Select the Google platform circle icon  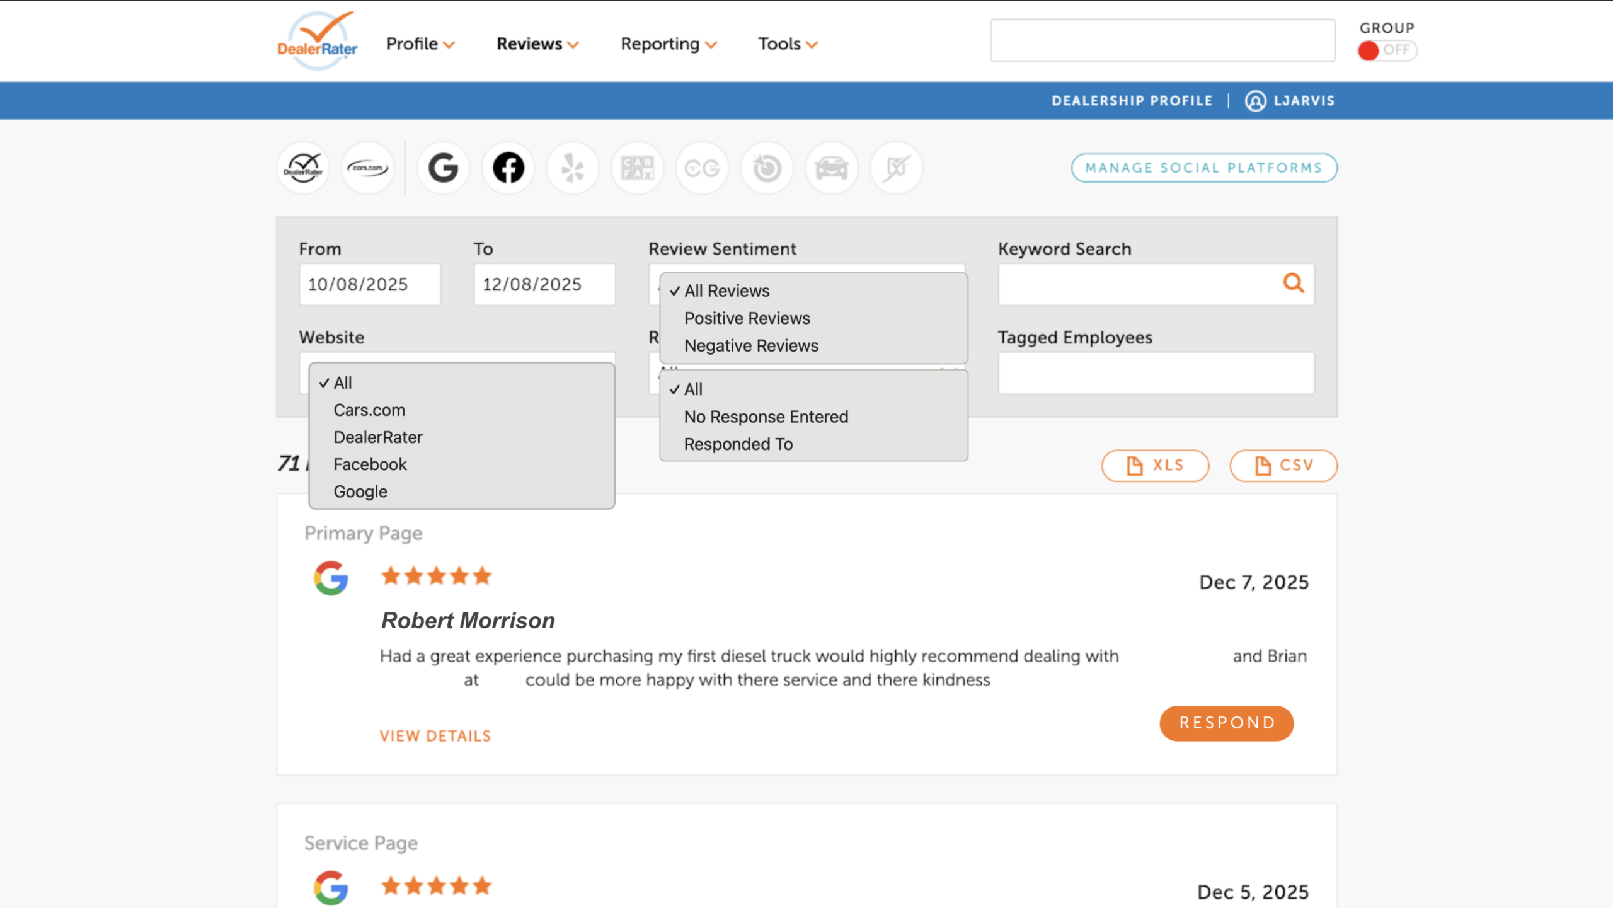click(443, 168)
